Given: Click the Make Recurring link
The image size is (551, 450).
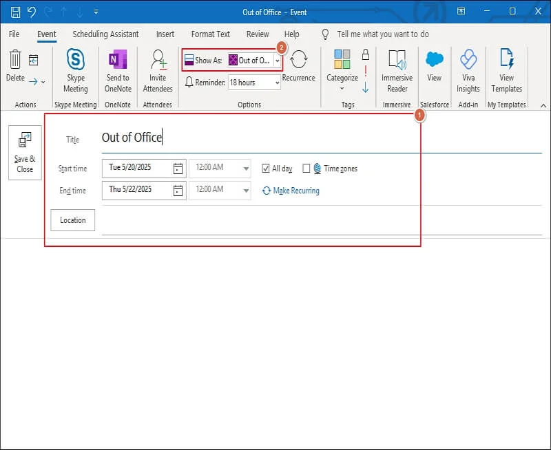Looking at the screenshot, I should pyautogui.click(x=291, y=191).
